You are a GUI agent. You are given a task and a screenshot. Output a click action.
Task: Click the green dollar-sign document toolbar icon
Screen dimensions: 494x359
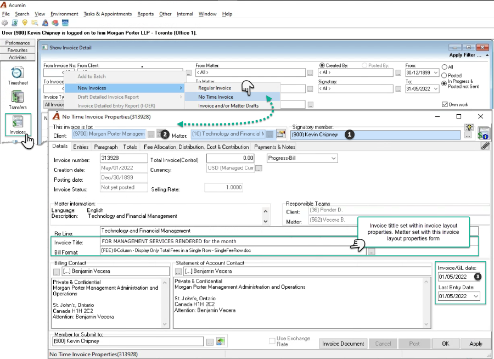pos(15,23)
